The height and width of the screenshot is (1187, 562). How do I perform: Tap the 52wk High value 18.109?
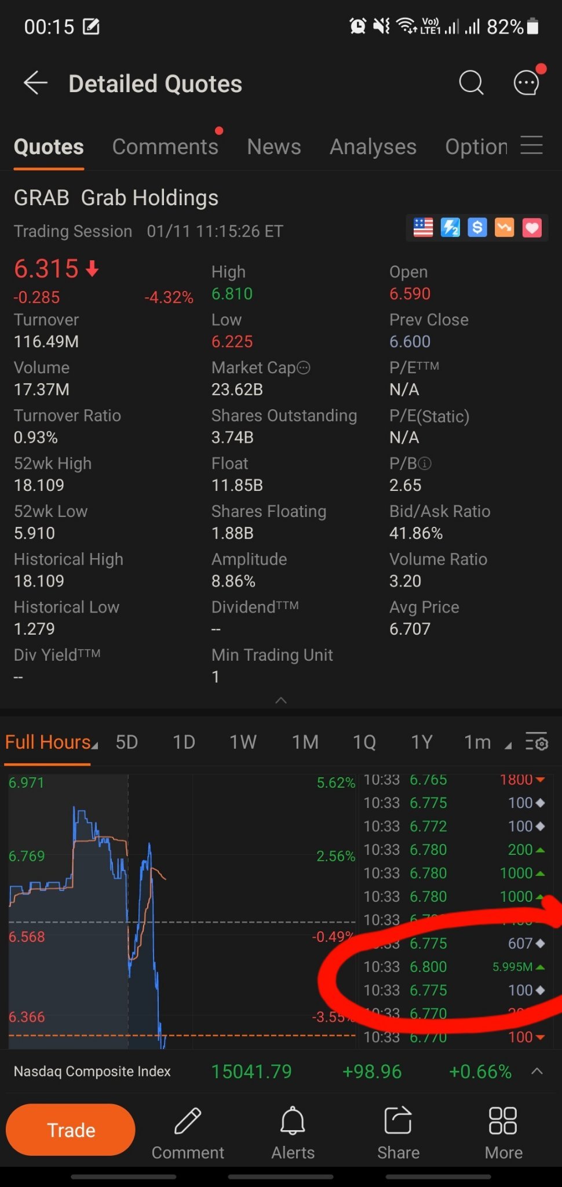point(39,485)
